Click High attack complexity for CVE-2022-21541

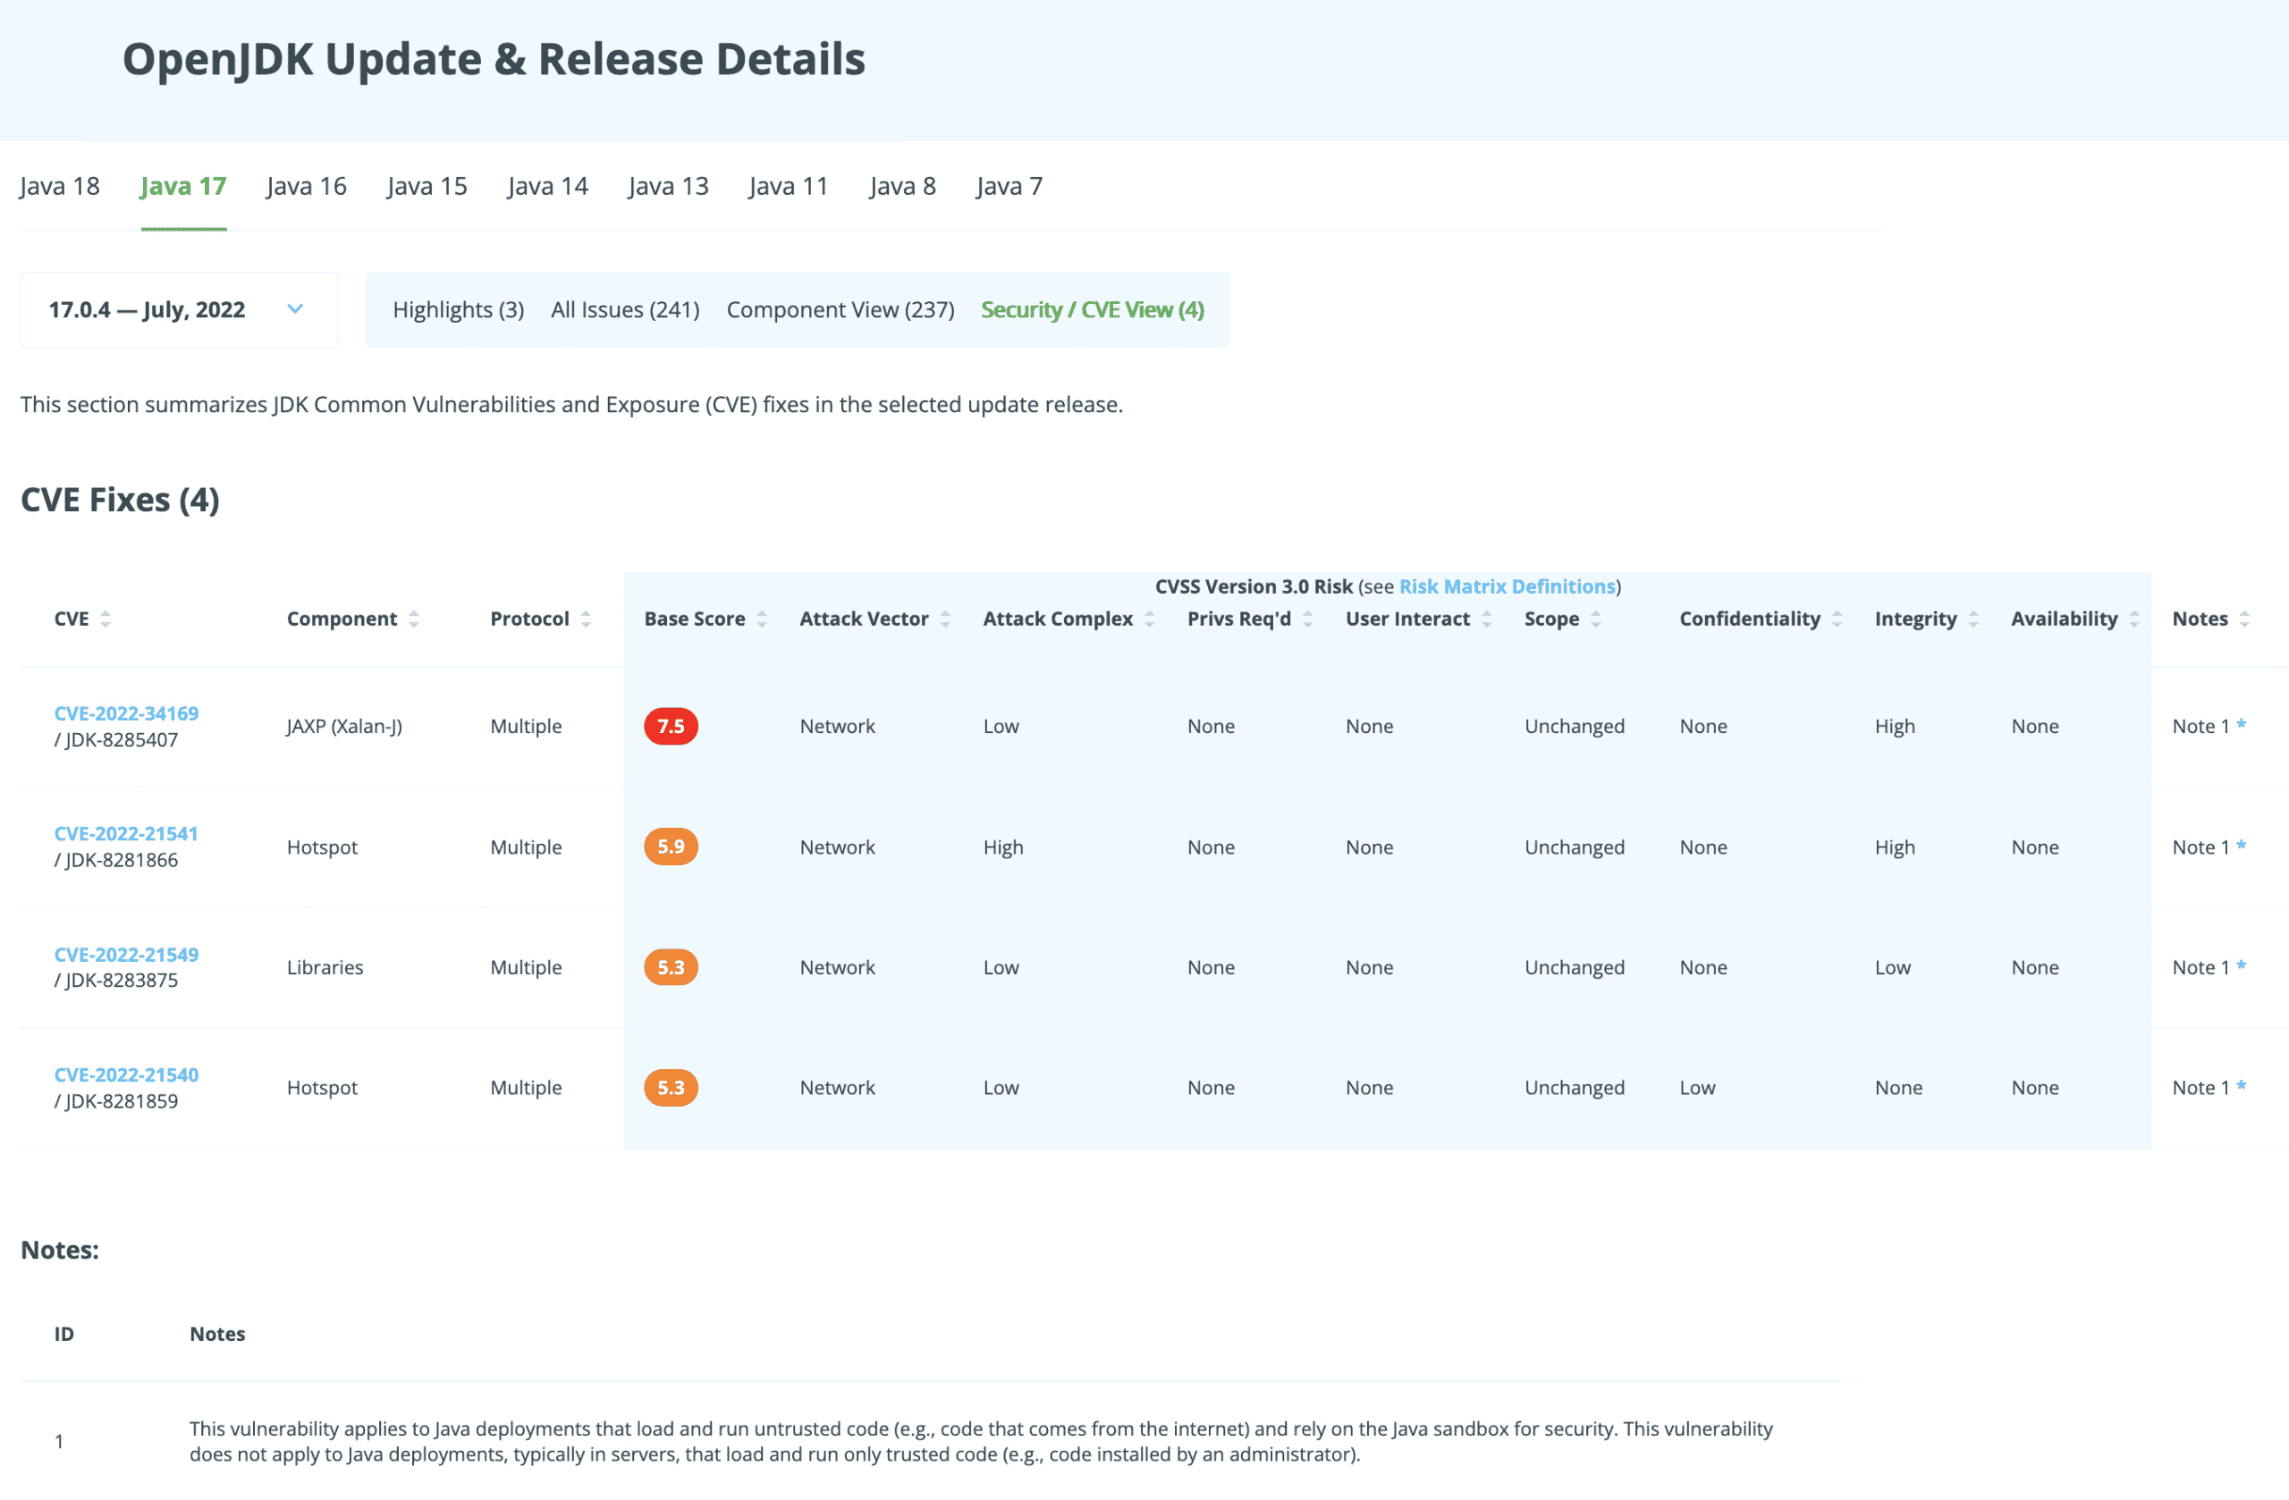[x=1003, y=847]
